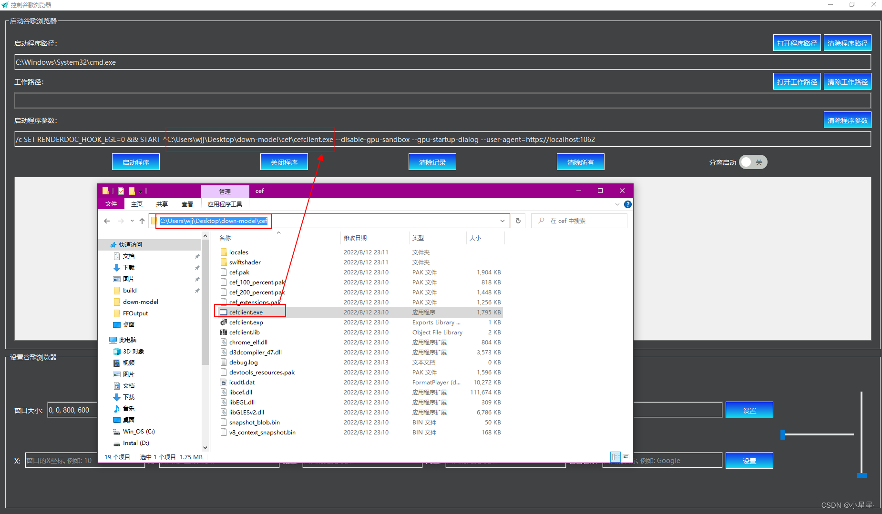
Task: Select the cefclient.exe file
Action: coord(246,312)
